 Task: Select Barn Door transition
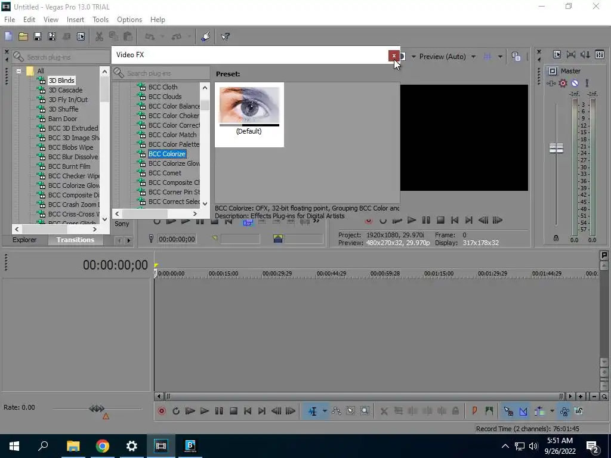click(x=62, y=119)
